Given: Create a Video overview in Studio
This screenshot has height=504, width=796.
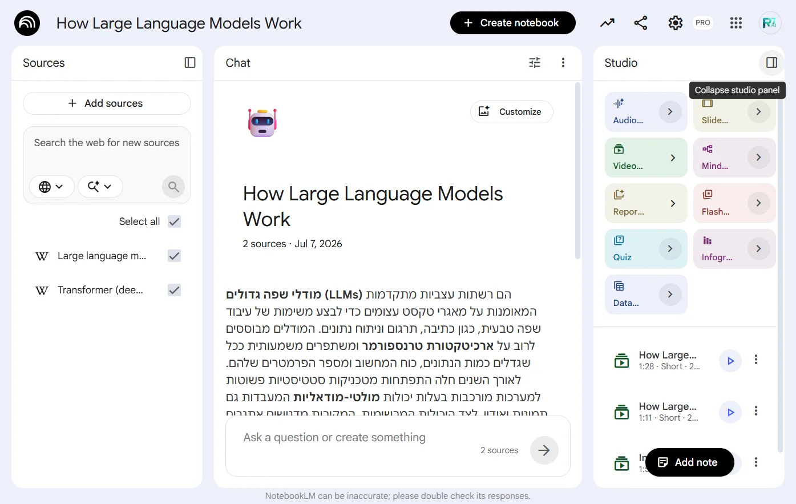Looking at the screenshot, I should pos(646,158).
